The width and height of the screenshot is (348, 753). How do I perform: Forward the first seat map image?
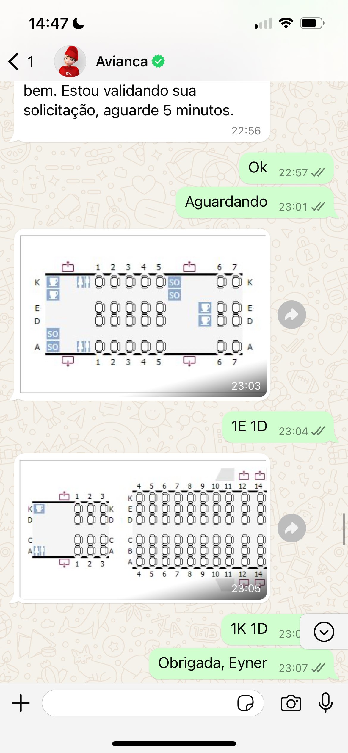(291, 314)
